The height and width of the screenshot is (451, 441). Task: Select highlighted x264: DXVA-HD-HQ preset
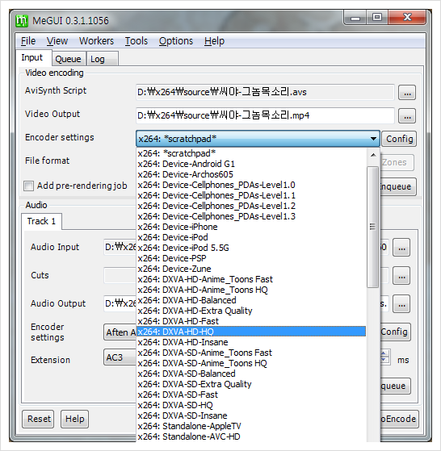click(x=251, y=332)
